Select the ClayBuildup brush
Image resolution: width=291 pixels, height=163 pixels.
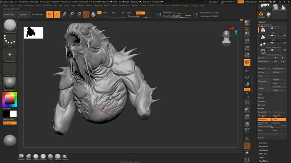tap(36, 157)
